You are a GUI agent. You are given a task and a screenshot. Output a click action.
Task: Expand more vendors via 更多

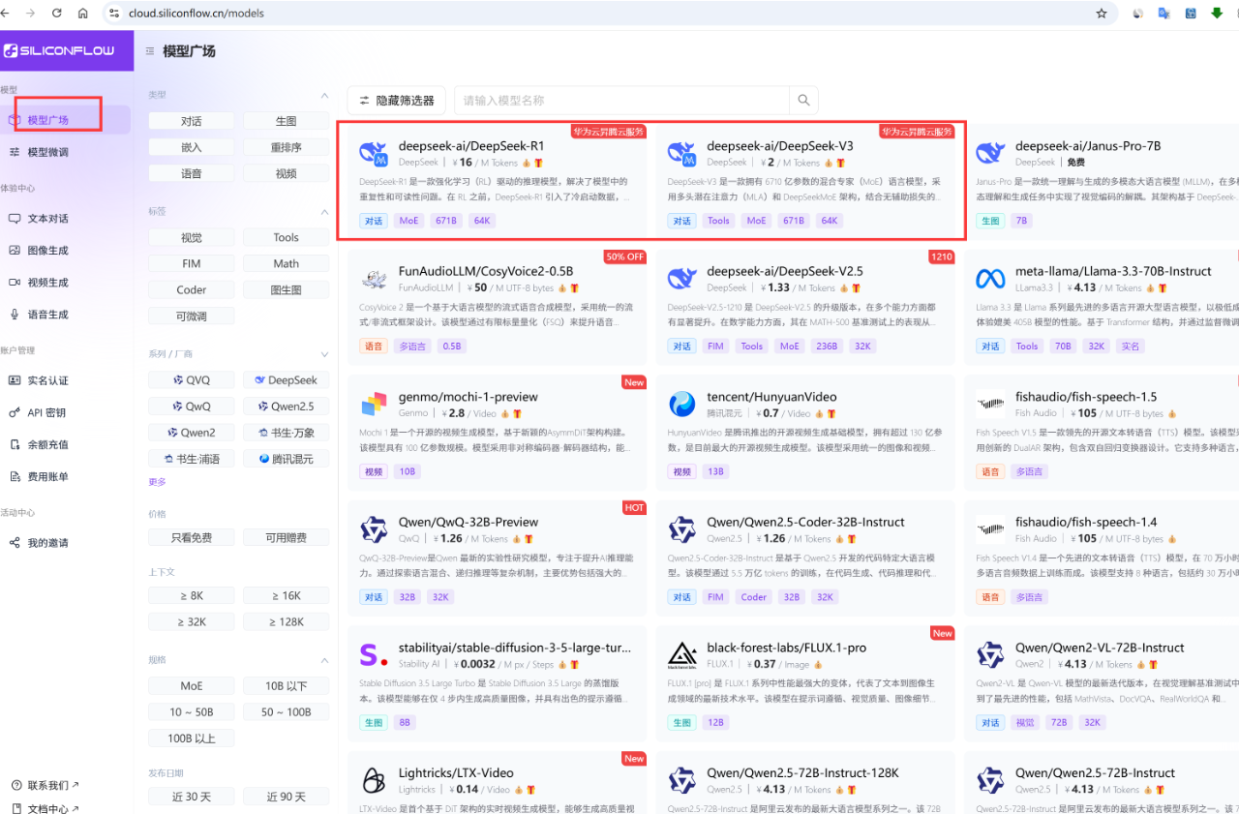[x=157, y=481]
